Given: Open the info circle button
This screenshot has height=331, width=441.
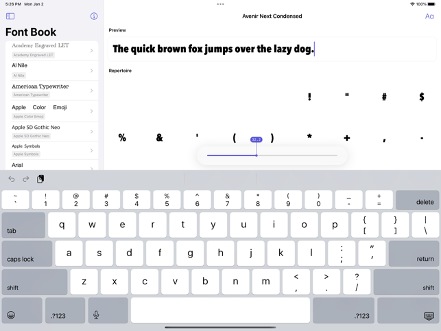Looking at the screenshot, I should (x=94, y=16).
